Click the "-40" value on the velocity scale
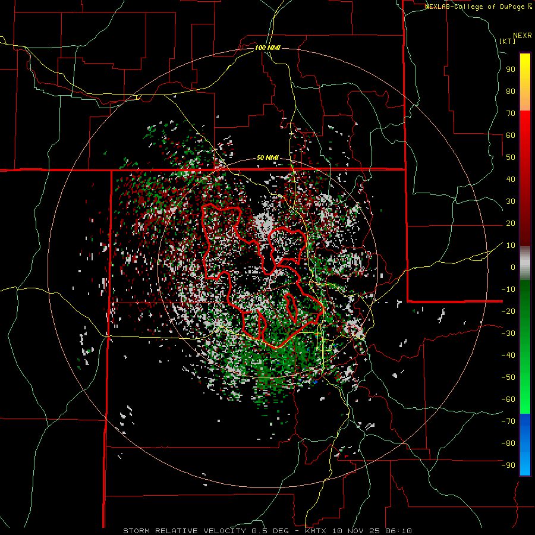This screenshot has width=535, height=535. click(508, 355)
